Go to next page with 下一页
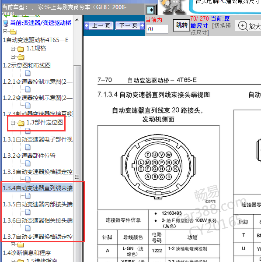 tap(130, 25)
